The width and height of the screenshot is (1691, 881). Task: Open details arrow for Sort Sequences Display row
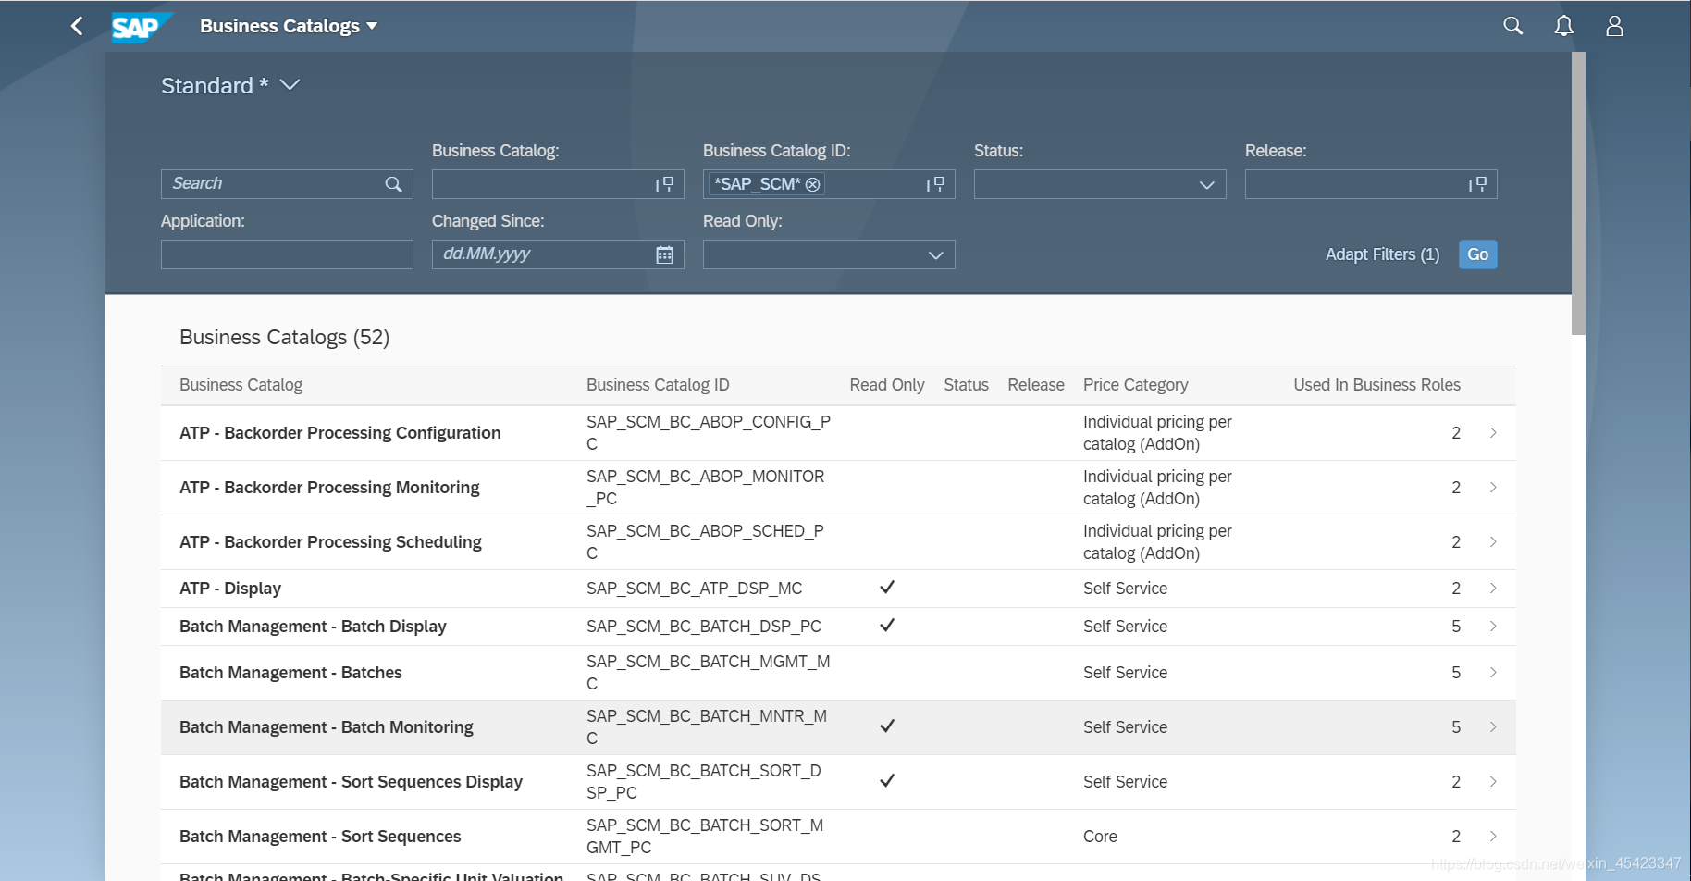click(x=1493, y=782)
